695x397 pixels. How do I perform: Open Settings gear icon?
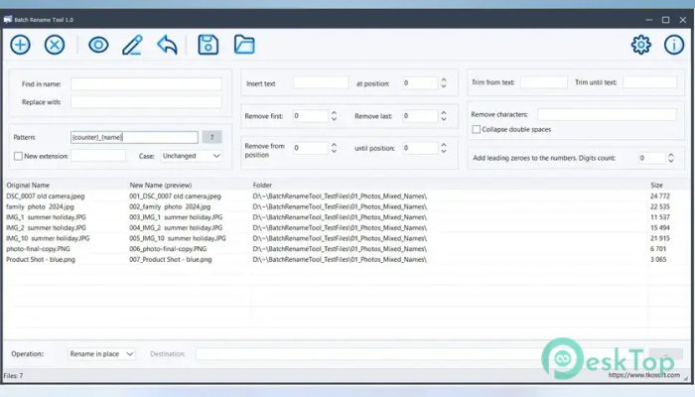[641, 45]
